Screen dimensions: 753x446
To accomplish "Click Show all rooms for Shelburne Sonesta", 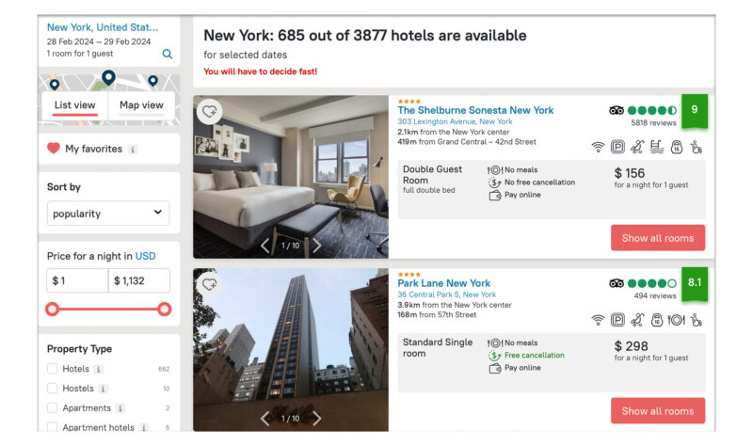I will coord(658,238).
